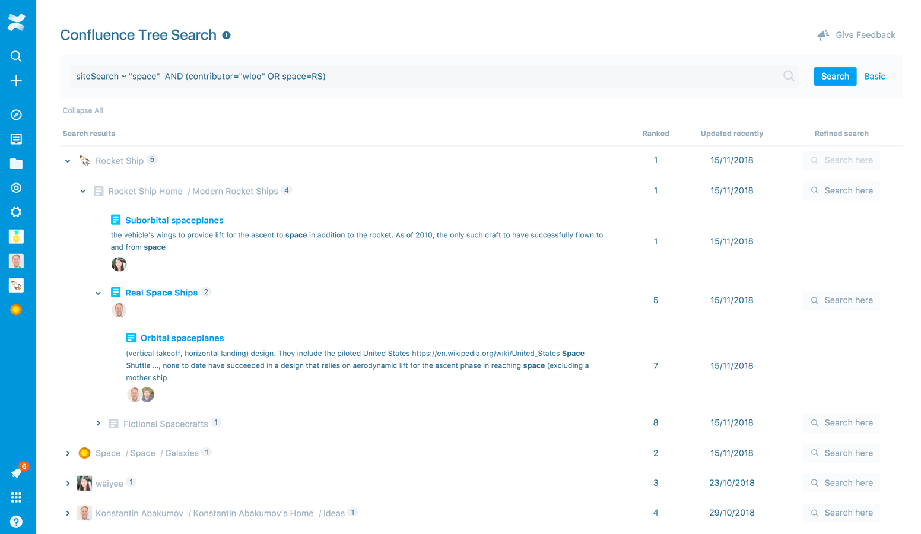Click Collapse All
This screenshot has width=921, height=534.
point(82,110)
